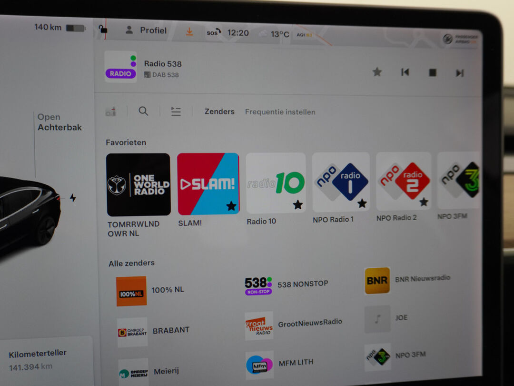Click the orange software download icon
Viewport: 514px width, 386px height.
pos(189,31)
